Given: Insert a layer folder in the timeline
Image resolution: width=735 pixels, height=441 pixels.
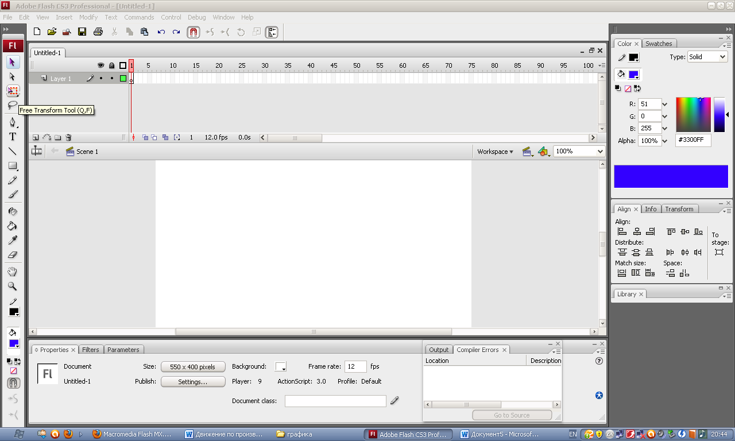Looking at the screenshot, I should [x=58, y=138].
